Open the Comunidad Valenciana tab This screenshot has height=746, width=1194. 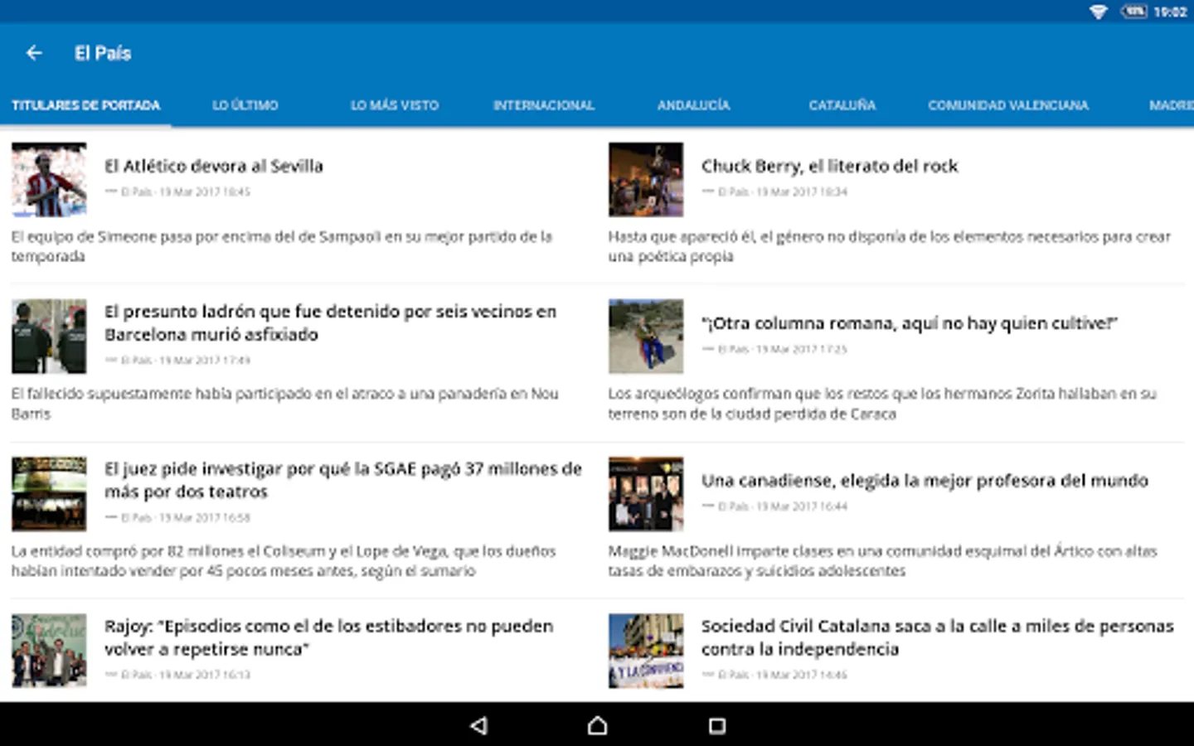(x=1008, y=105)
